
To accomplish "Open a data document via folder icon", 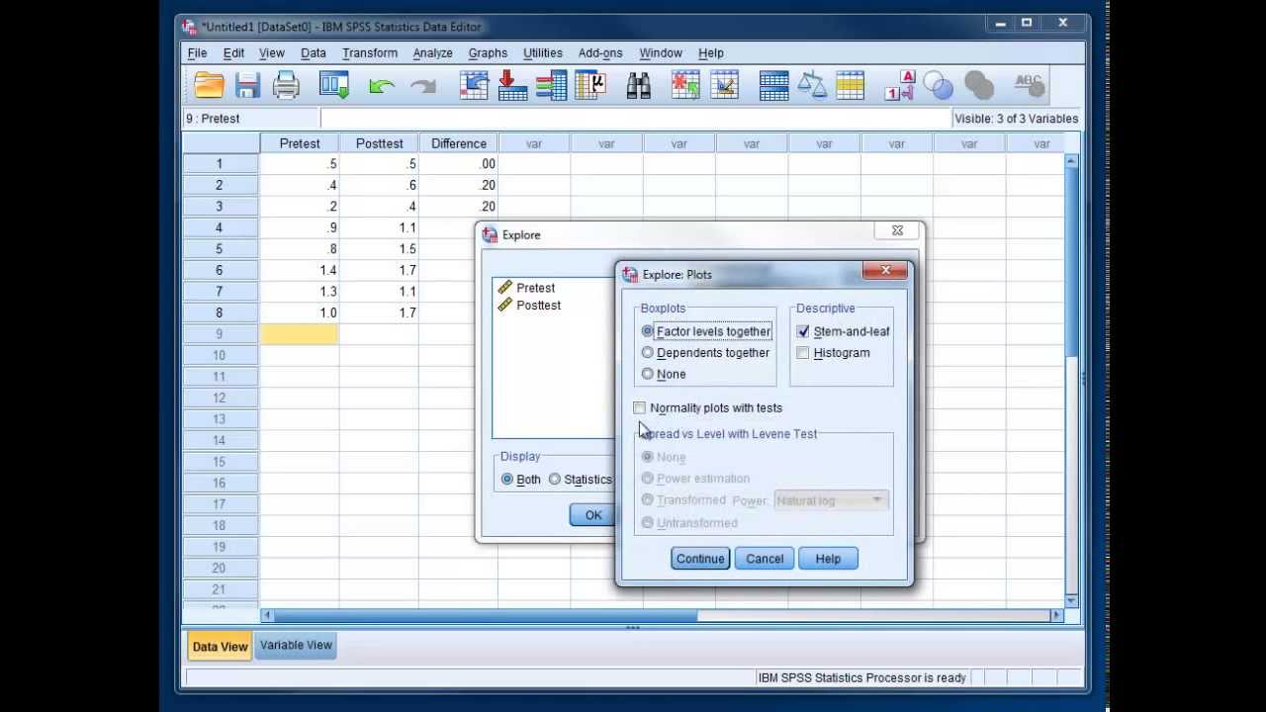I will (x=209, y=86).
